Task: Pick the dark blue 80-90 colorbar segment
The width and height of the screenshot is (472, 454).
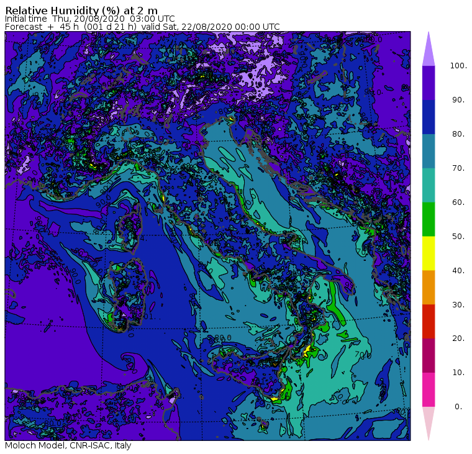Action: [429, 117]
